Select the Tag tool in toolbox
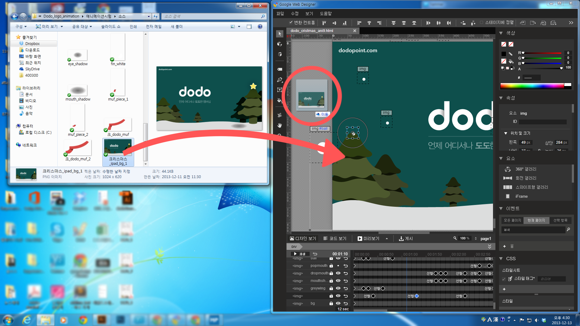Screen dimensions: 580x326 [x=279, y=69]
